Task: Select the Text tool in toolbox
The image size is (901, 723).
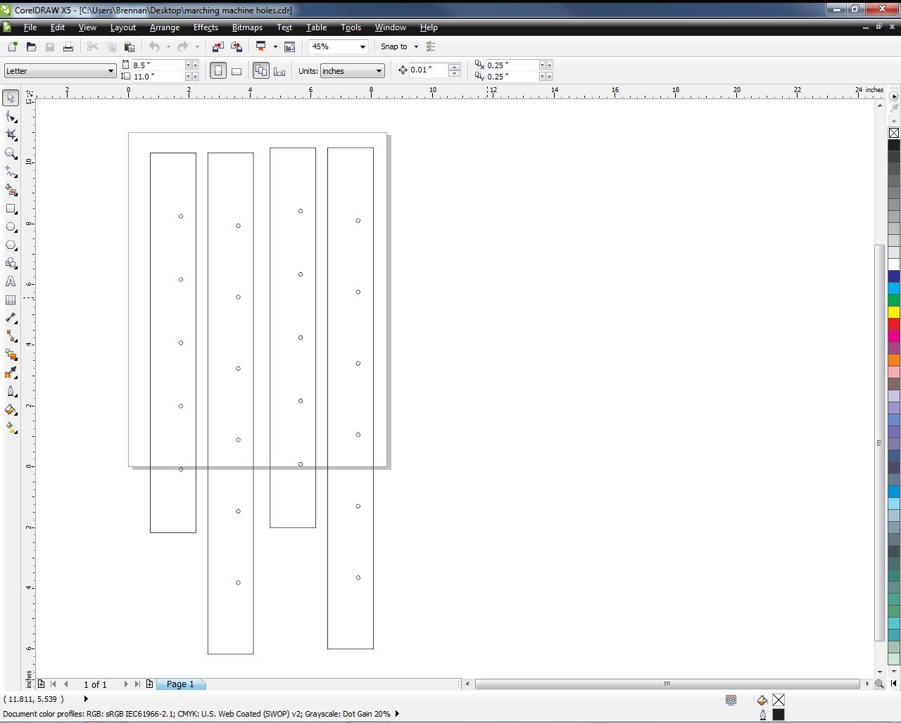Action: coord(11,281)
